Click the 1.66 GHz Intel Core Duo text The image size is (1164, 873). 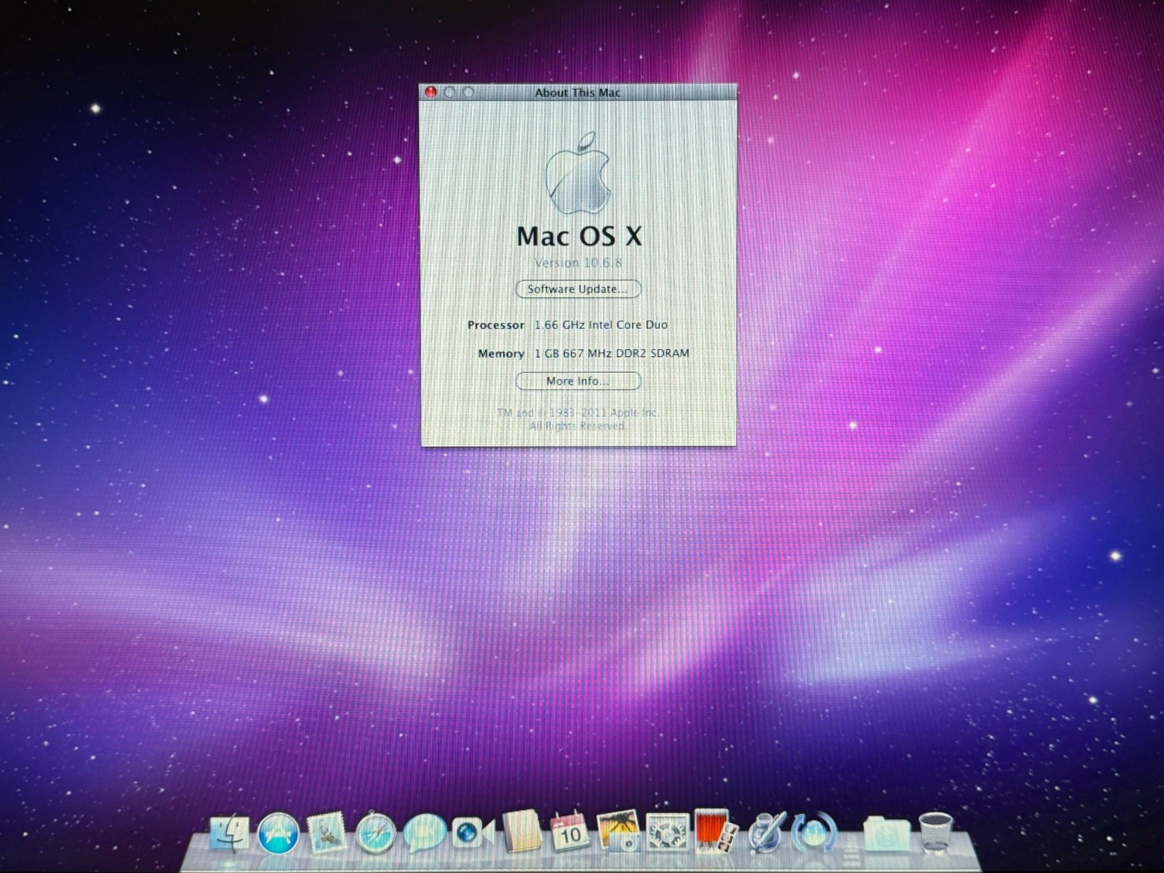tap(601, 324)
